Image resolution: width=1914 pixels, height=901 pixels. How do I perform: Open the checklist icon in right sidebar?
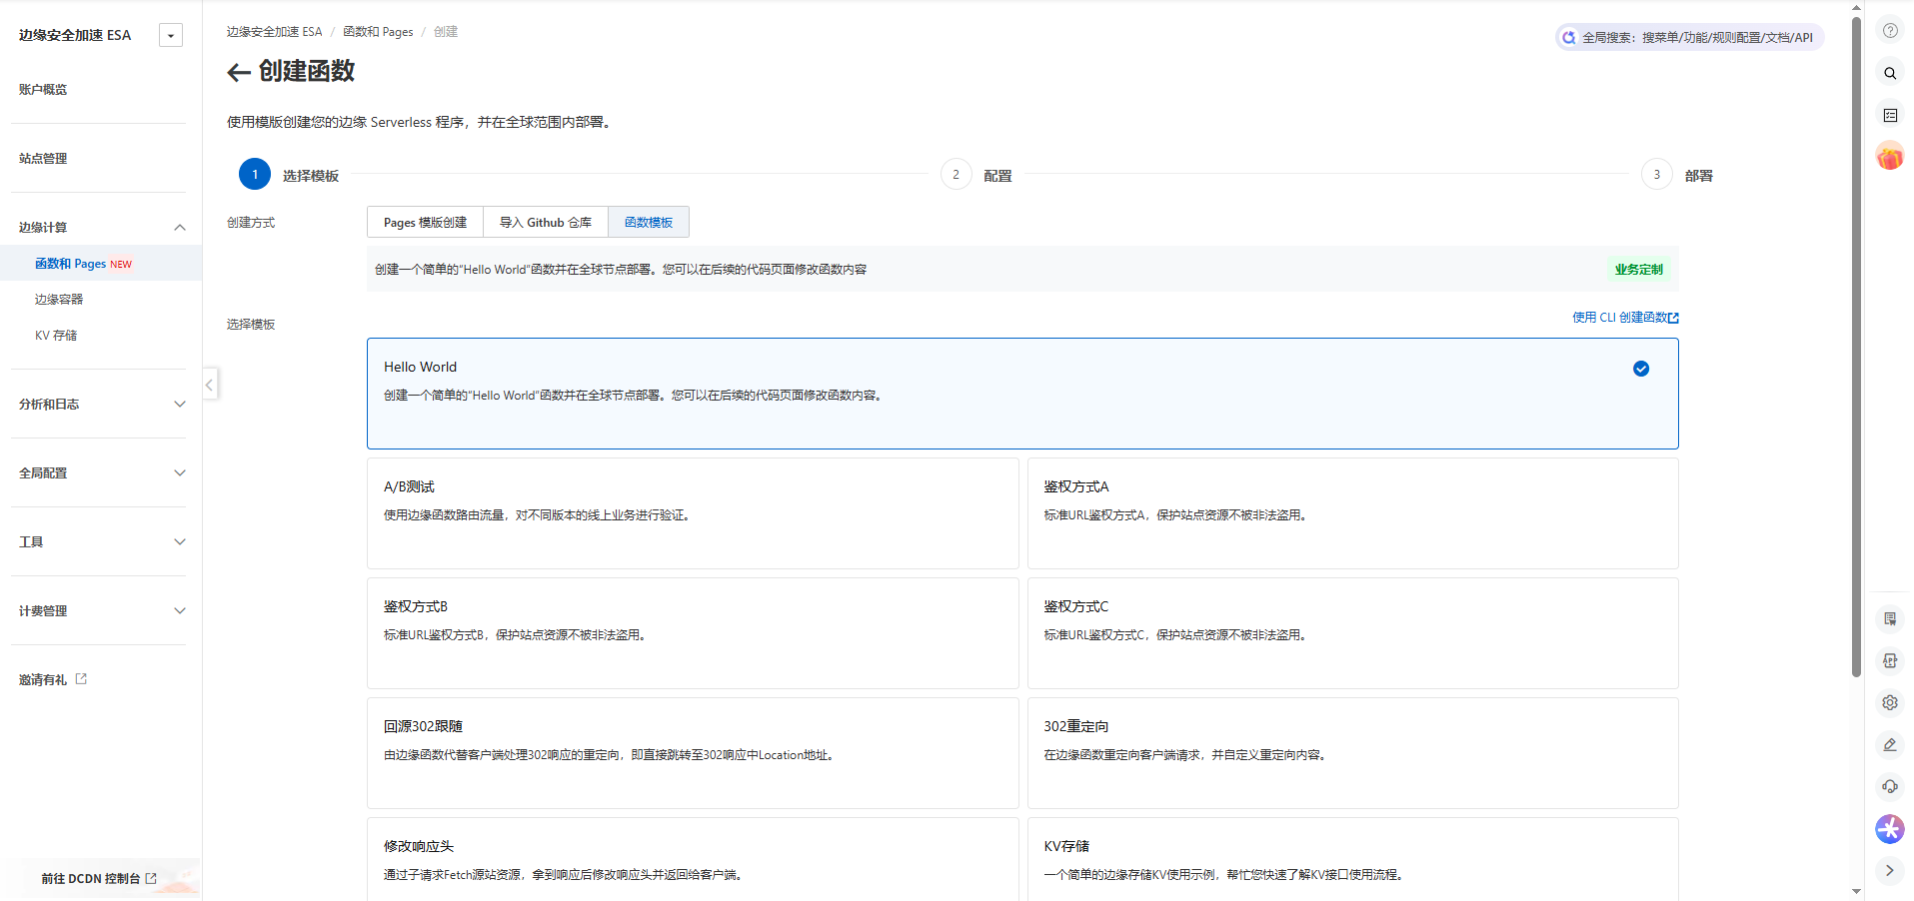pyautogui.click(x=1890, y=116)
